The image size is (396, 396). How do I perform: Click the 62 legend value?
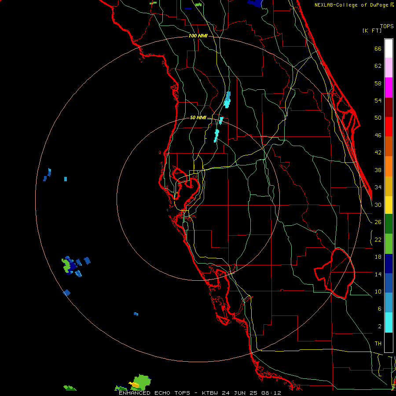coord(378,66)
